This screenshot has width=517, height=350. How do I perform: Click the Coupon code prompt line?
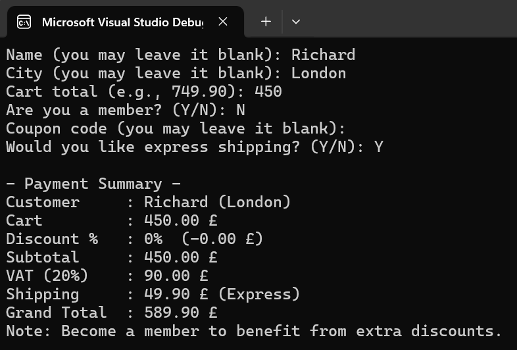(176, 128)
